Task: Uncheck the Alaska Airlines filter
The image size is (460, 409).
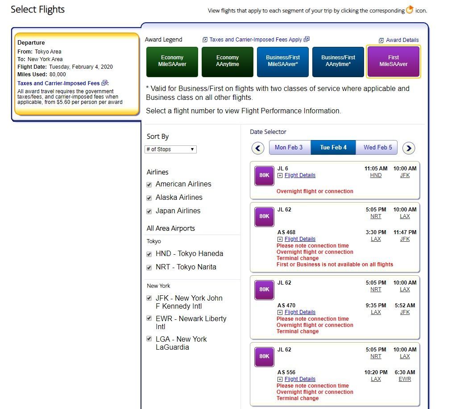Action: (149, 198)
